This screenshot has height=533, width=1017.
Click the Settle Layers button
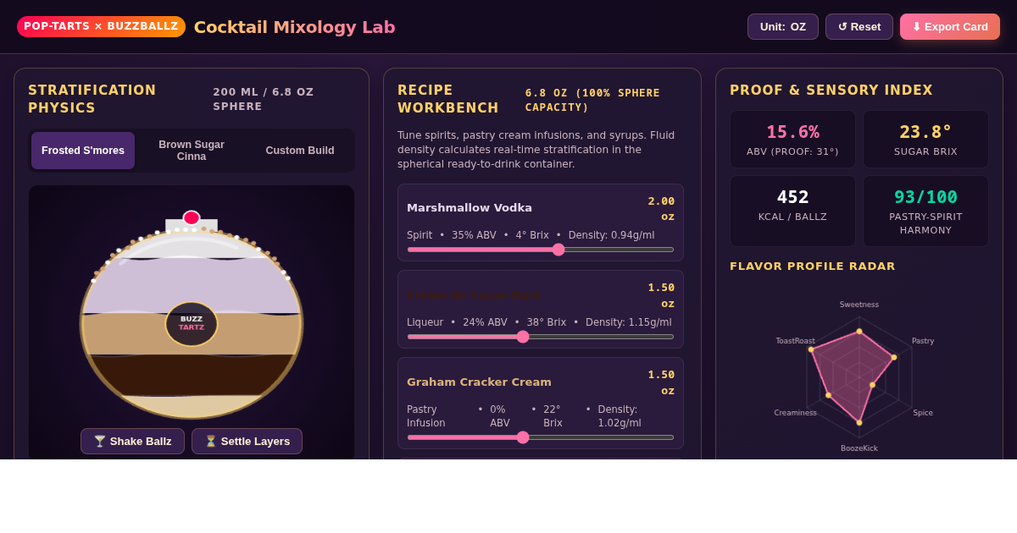point(247,441)
